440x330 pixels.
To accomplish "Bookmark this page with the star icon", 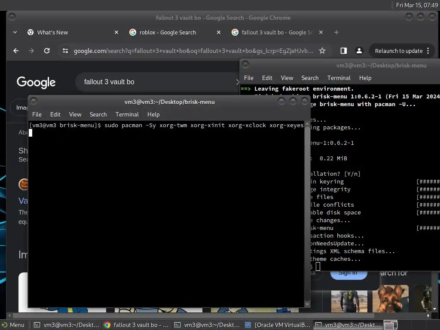I will click(322, 51).
